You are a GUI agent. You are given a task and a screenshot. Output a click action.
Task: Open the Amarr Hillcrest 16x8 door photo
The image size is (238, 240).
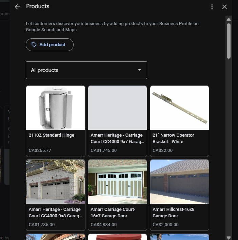[x=179, y=182]
